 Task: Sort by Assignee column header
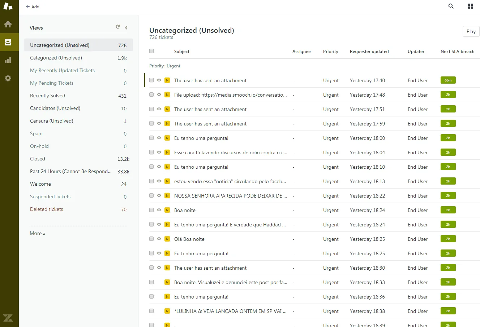301,52
